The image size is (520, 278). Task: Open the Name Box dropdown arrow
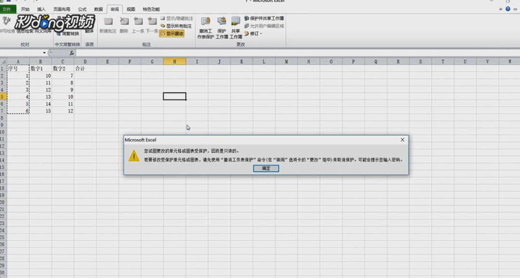pos(44,53)
